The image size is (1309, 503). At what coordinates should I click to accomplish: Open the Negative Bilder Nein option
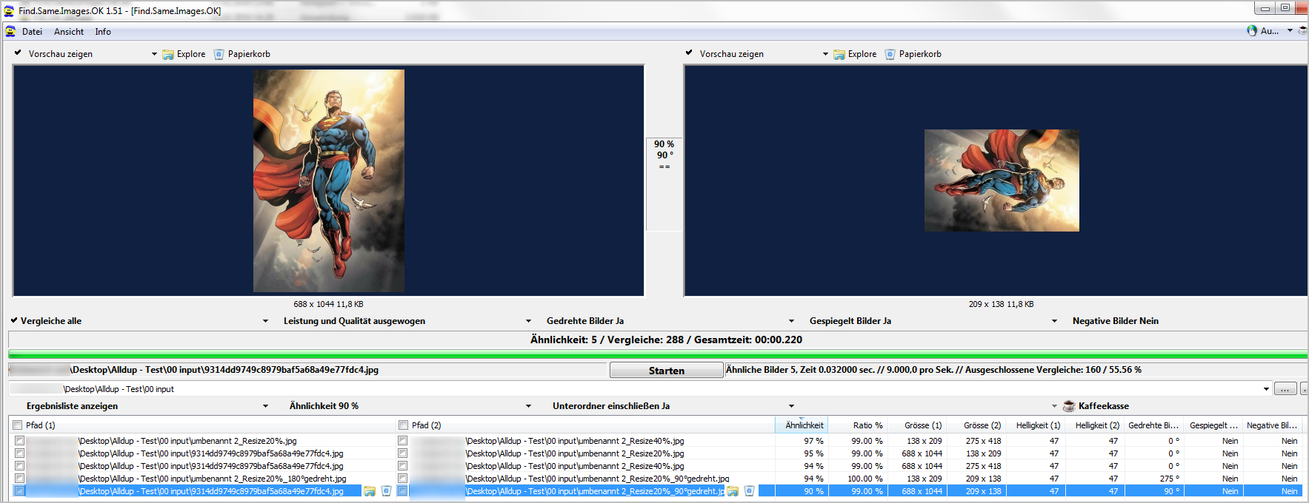pos(1115,321)
